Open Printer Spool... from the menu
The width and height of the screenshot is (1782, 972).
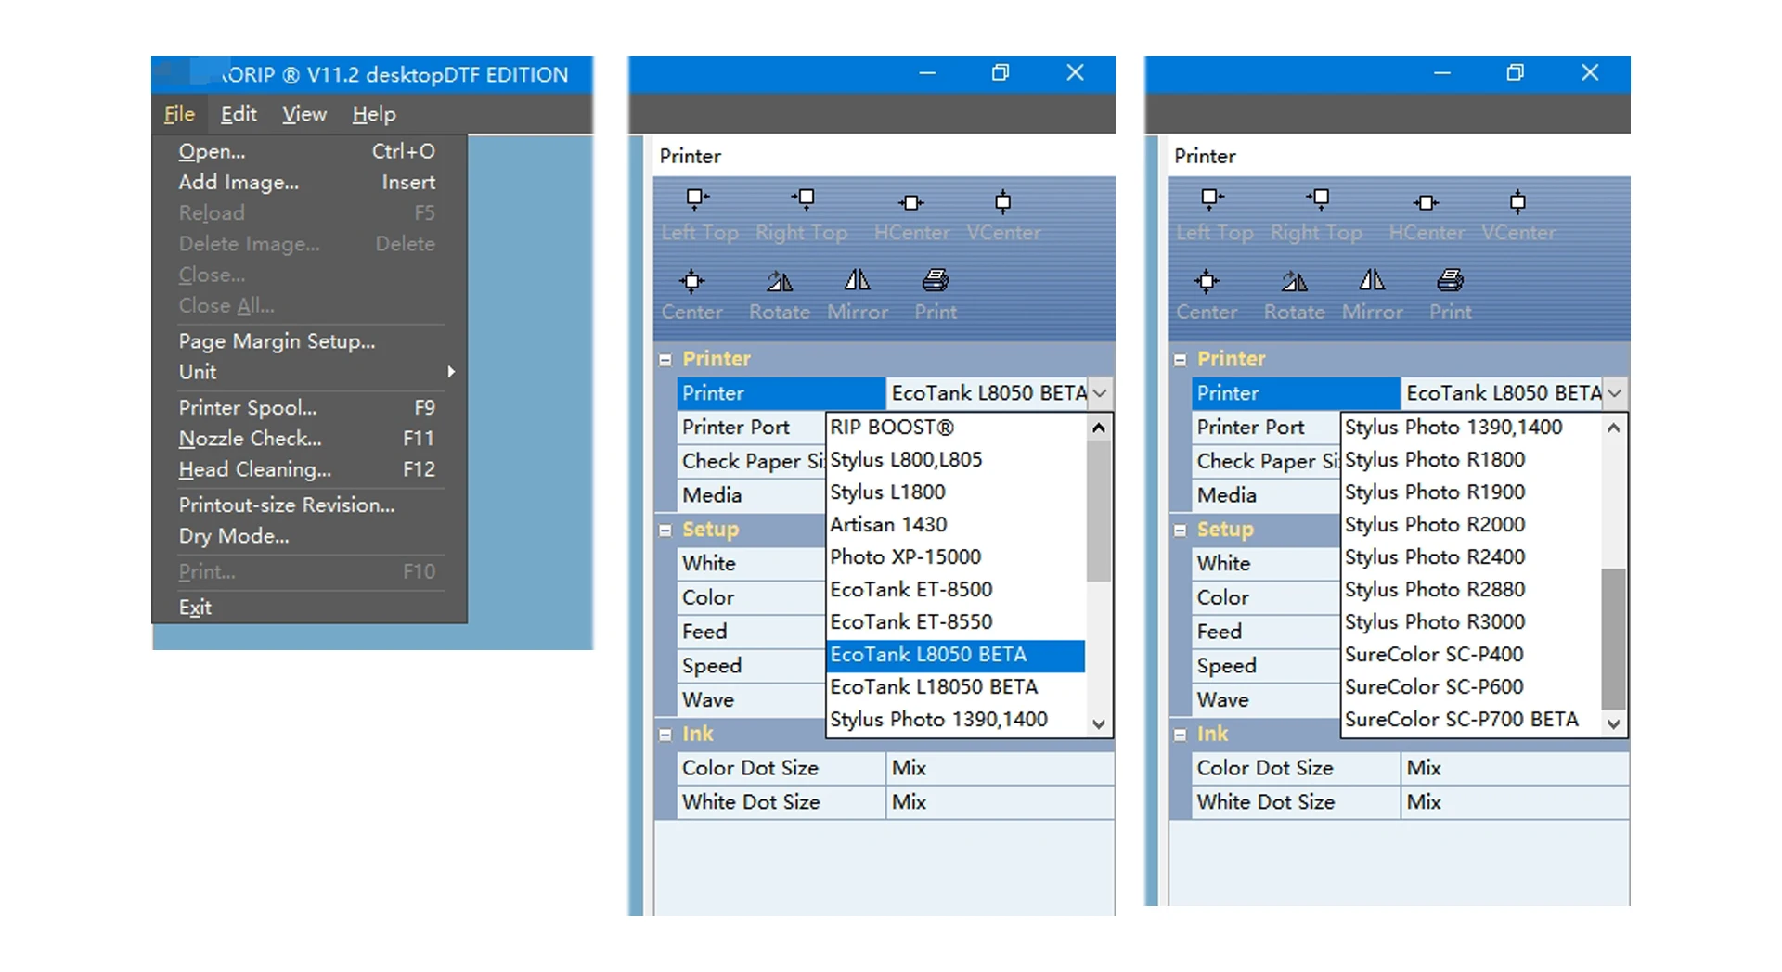[x=307, y=408]
